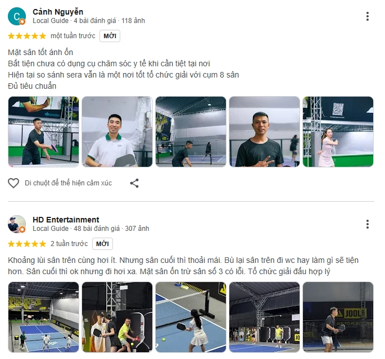The height and width of the screenshot is (359, 385).
Task: Open photo of the girl in a white skirt at the net
Action: tap(191, 317)
